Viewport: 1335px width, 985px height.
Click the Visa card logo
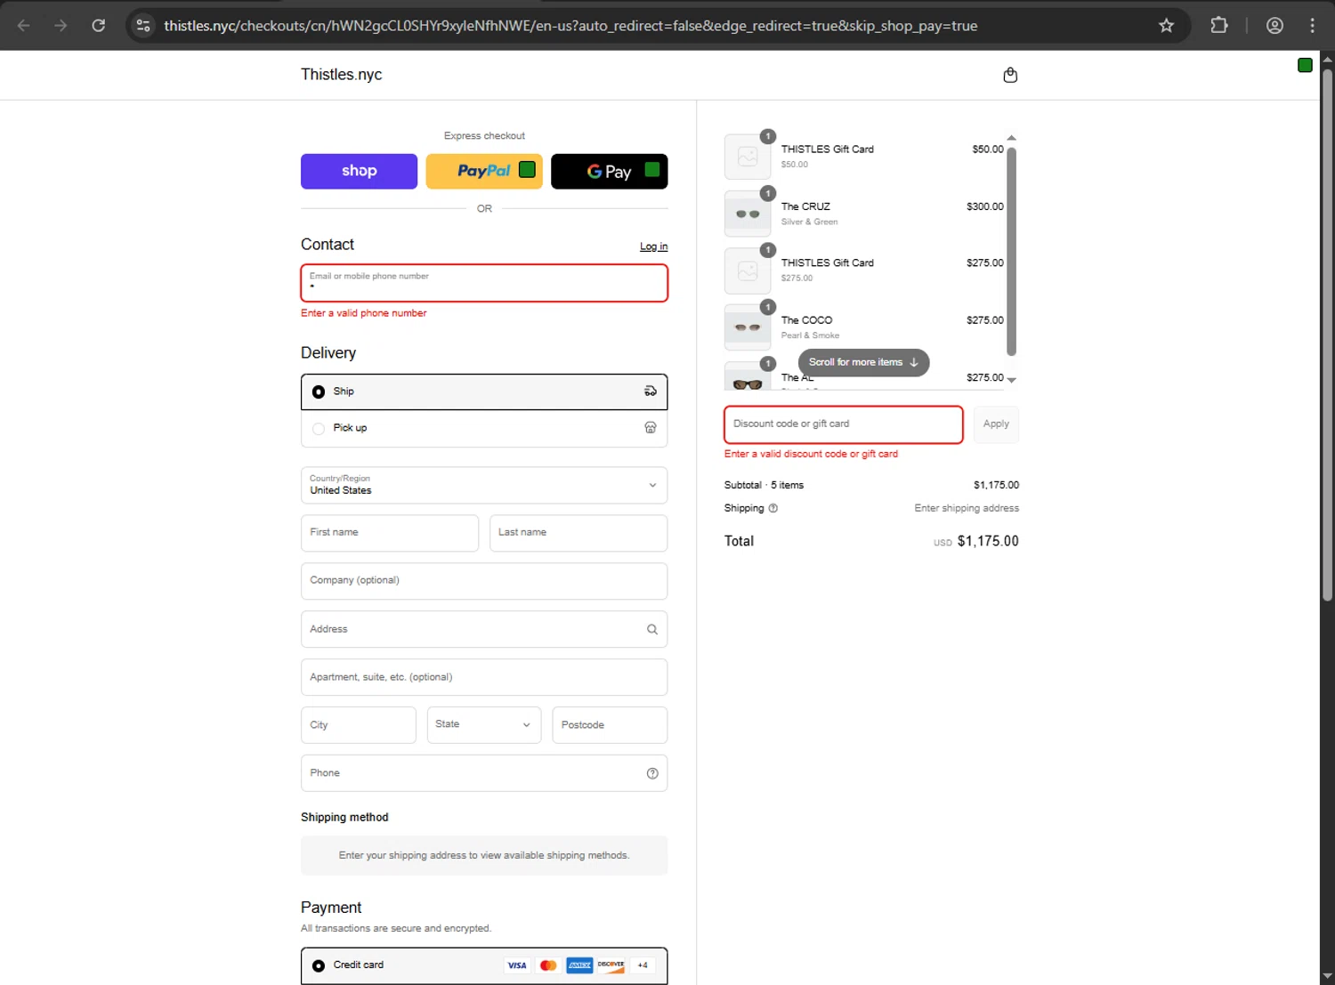pos(517,965)
